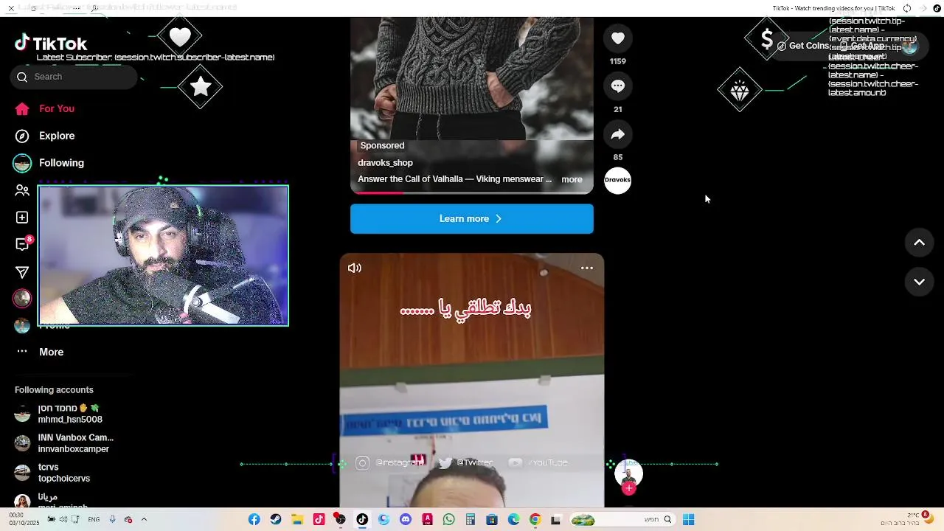Open the Explore page

coord(45,136)
